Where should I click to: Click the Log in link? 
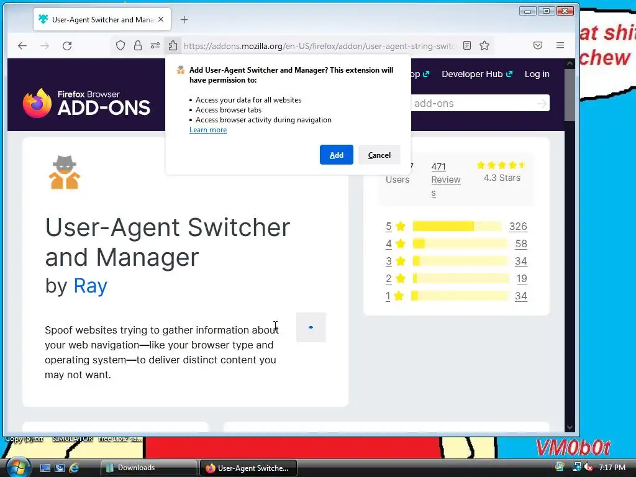pyautogui.click(x=537, y=74)
